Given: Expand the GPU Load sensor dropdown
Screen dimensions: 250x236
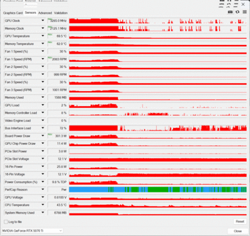Looking at the screenshot, I should [x=42, y=105].
